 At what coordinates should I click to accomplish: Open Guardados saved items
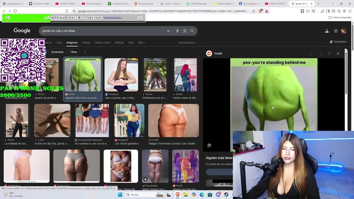click(338, 42)
